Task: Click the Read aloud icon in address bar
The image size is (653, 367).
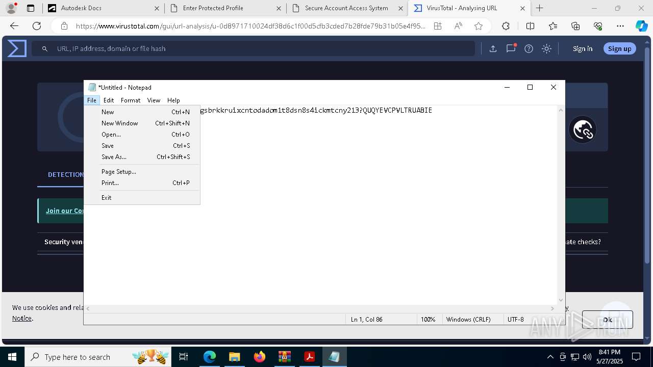Action: point(458,26)
